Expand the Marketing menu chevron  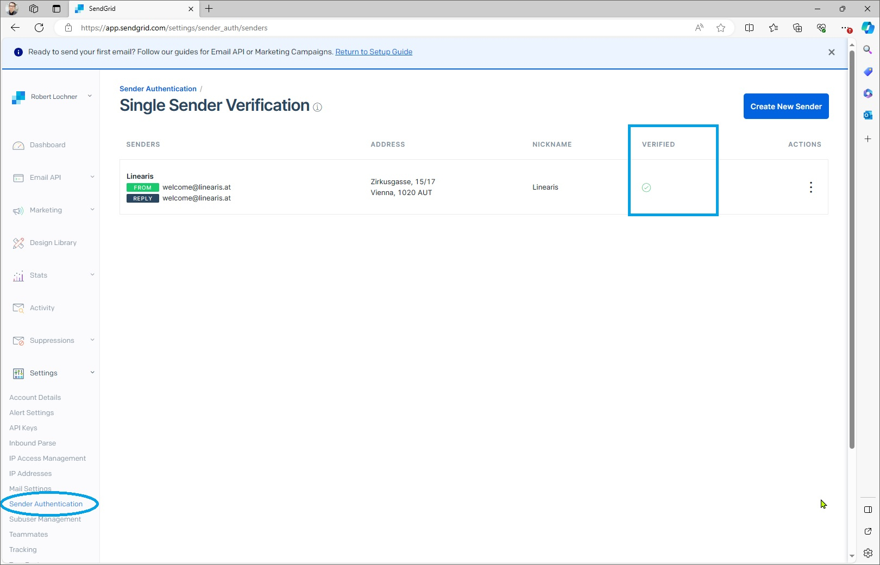pyautogui.click(x=92, y=209)
